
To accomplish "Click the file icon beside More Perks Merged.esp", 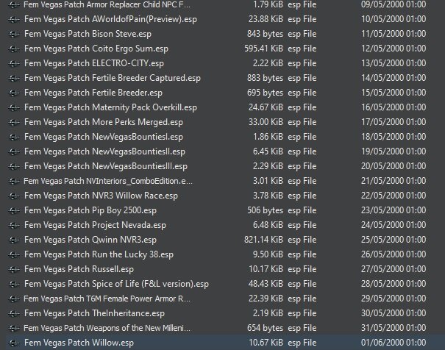I will tap(14, 123).
